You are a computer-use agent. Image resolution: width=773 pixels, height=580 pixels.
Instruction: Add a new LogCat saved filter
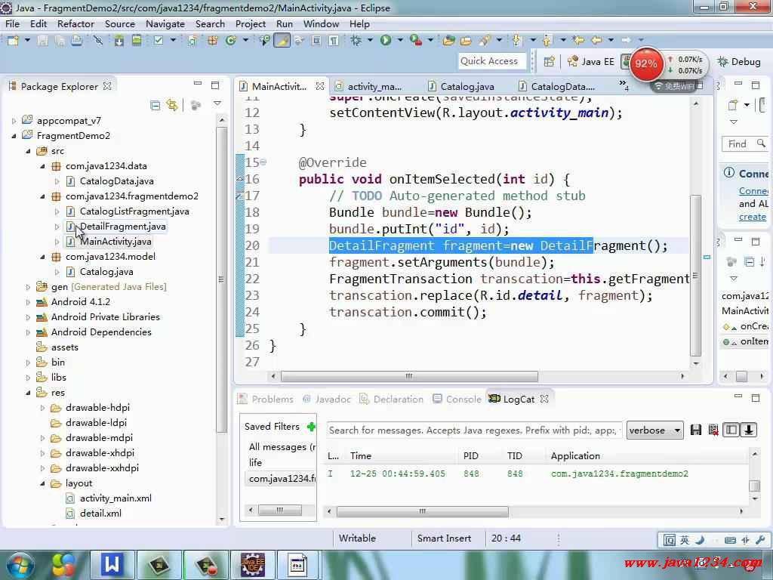click(x=311, y=427)
